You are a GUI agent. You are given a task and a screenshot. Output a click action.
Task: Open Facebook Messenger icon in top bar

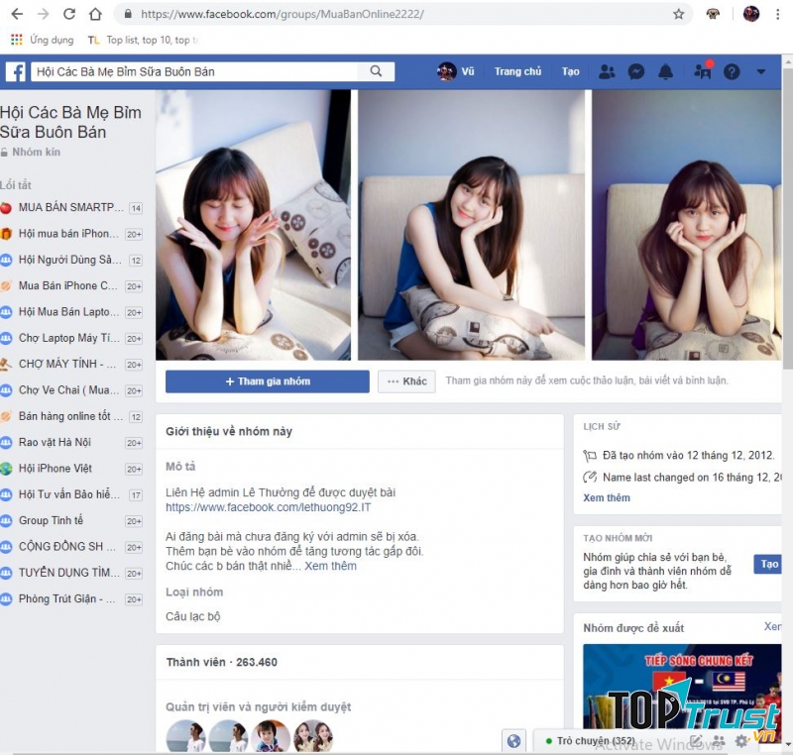click(x=635, y=71)
